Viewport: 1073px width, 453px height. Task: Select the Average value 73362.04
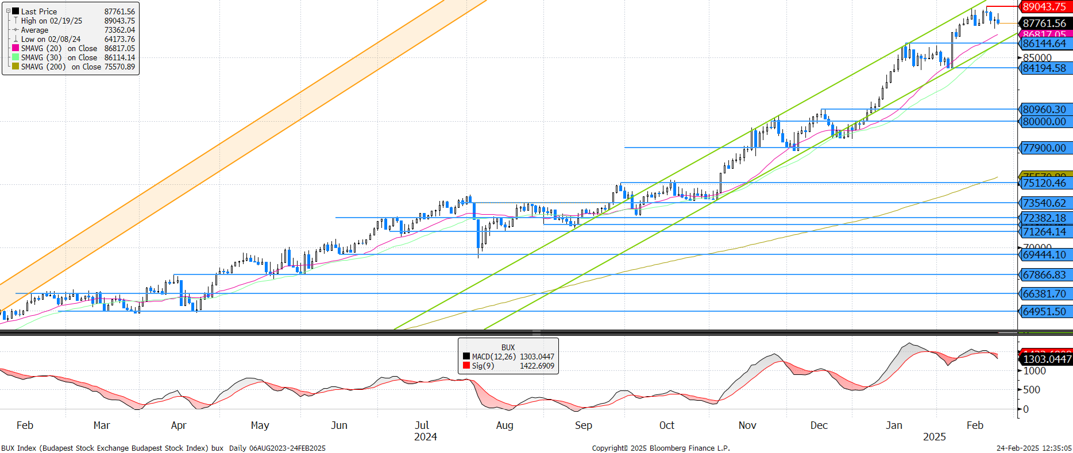coord(119,30)
